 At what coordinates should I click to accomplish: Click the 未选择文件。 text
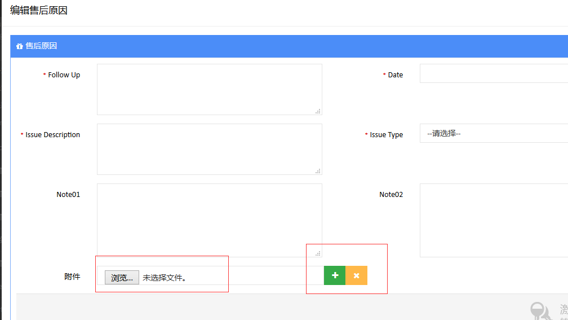pos(165,278)
